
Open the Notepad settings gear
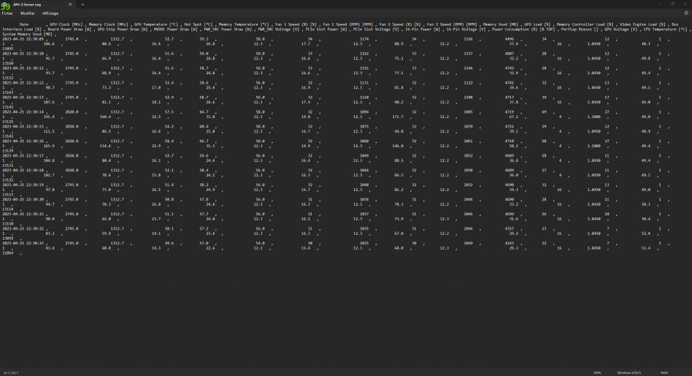click(686, 14)
